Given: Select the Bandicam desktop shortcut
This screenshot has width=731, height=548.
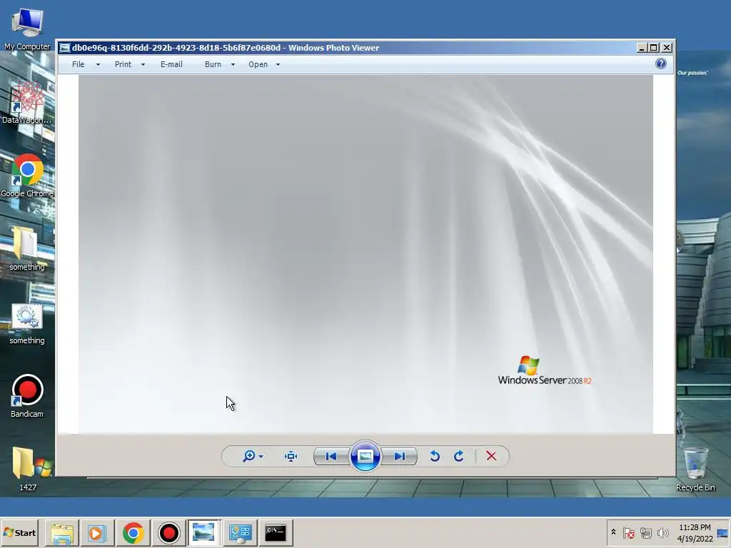Looking at the screenshot, I should tap(27, 396).
